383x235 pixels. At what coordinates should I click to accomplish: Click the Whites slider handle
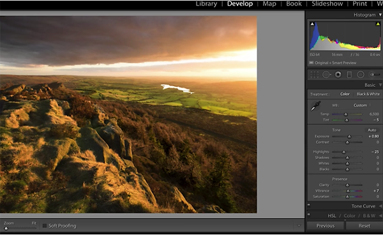tap(347, 163)
